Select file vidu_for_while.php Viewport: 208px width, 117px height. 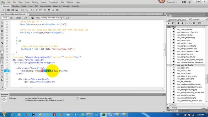coord(184,82)
